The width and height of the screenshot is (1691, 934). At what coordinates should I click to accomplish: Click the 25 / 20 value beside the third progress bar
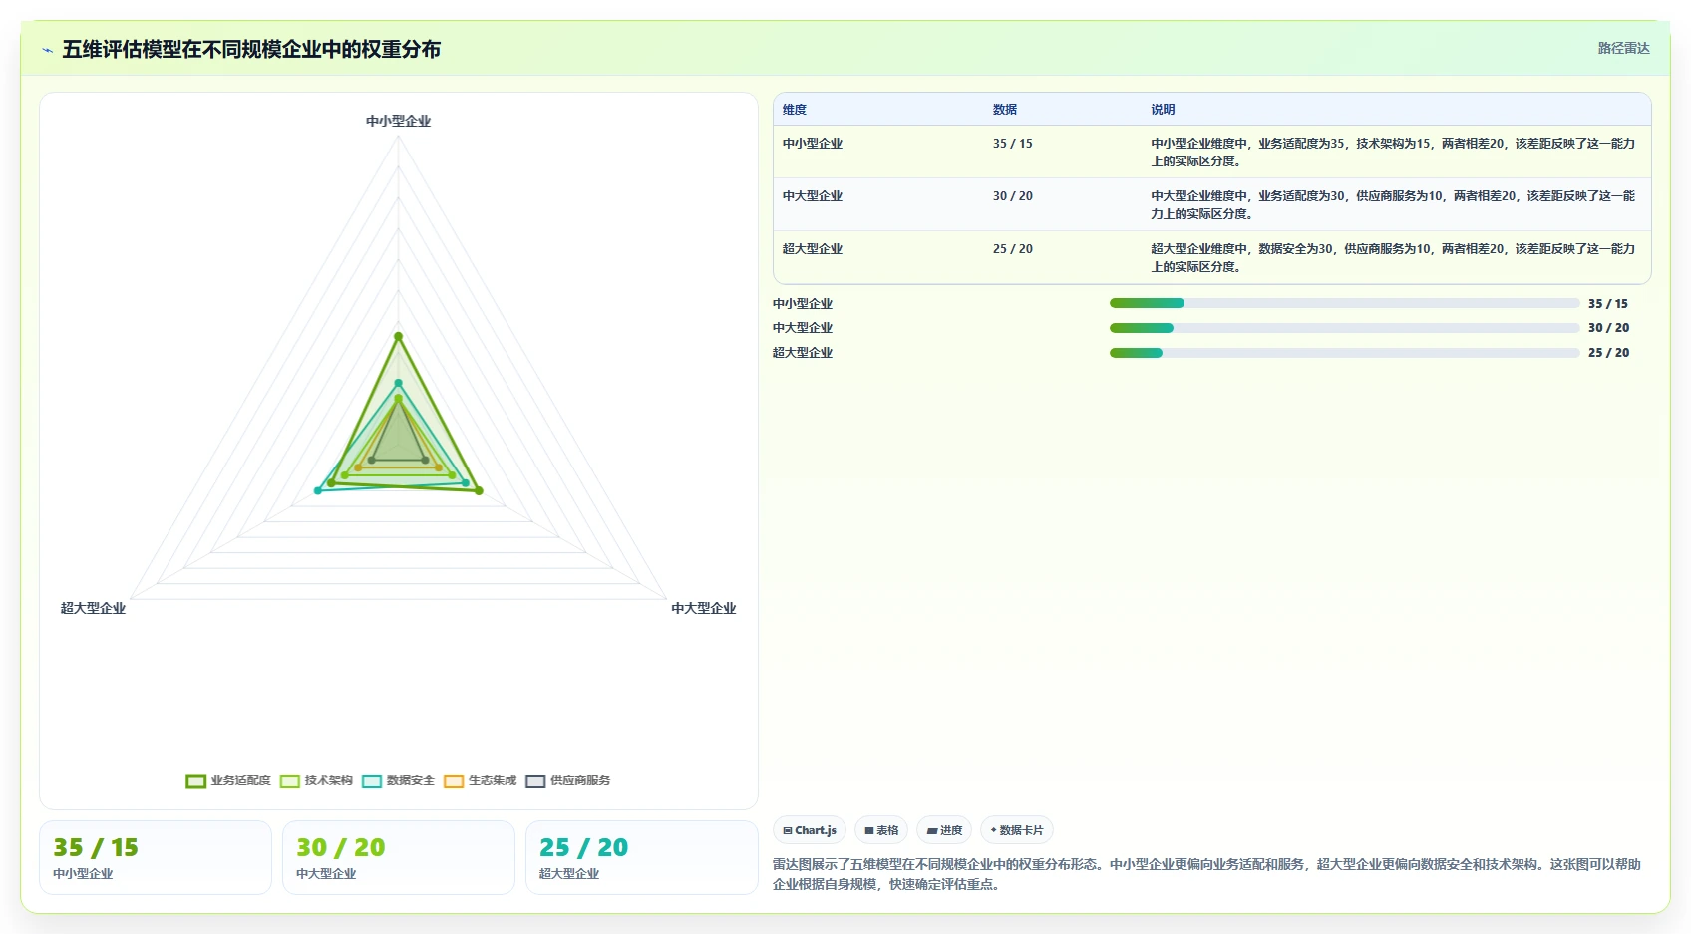coord(1608,353)
